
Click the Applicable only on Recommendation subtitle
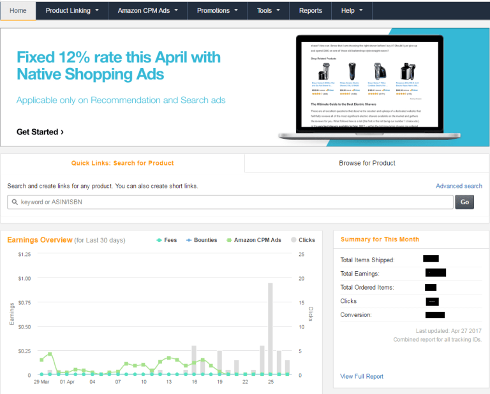[121, 101]
